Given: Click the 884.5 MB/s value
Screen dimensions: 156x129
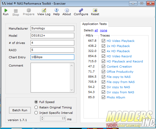Looking at the screenshot, I should click(x=92, y=77).
